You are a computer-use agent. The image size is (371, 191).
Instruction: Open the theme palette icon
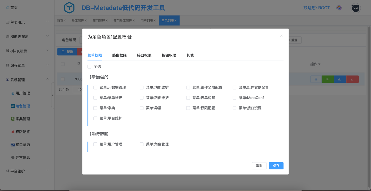pos(339,8)
